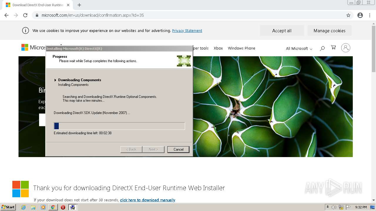View site security lock information

point(37,15)
